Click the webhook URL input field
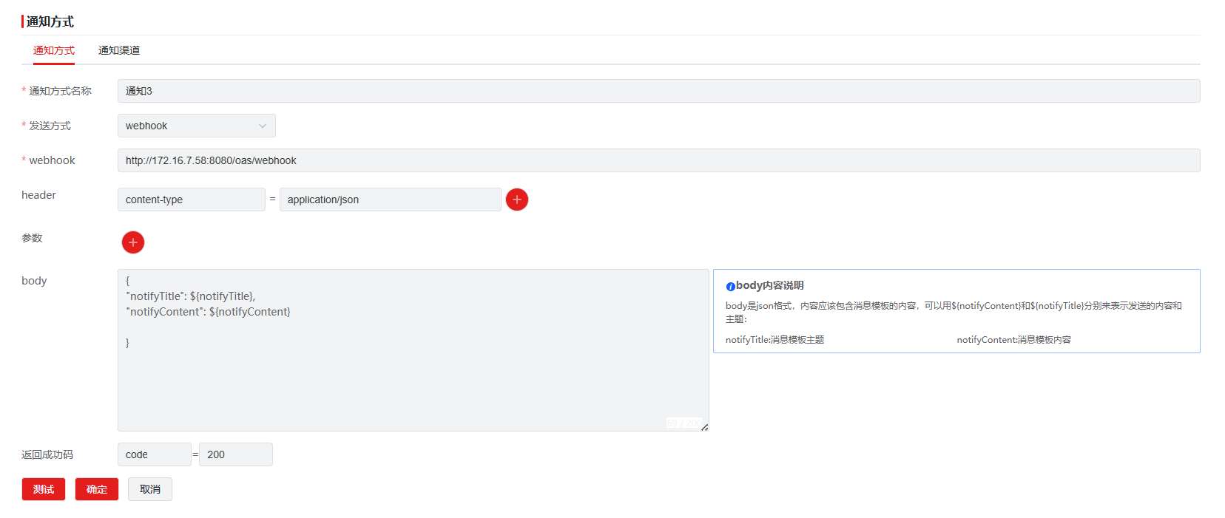 658,160
